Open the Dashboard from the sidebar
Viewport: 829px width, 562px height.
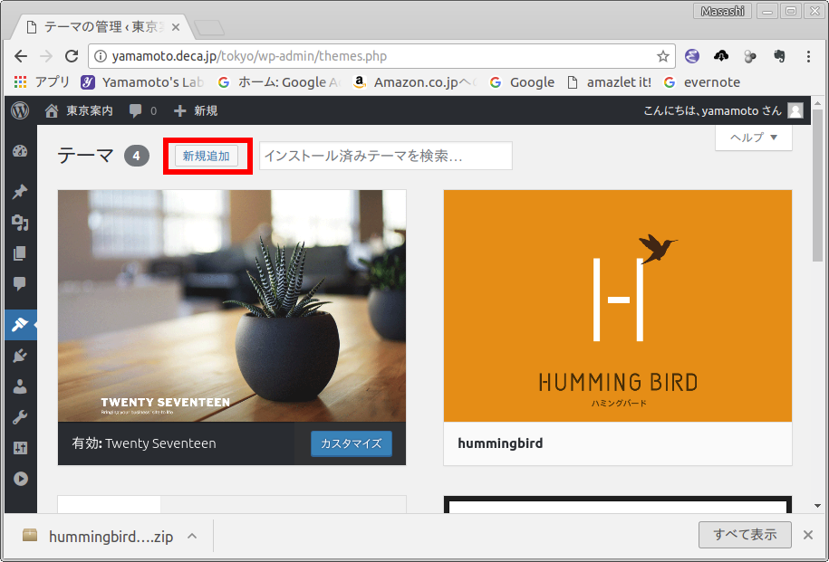[x=20, y=151]
